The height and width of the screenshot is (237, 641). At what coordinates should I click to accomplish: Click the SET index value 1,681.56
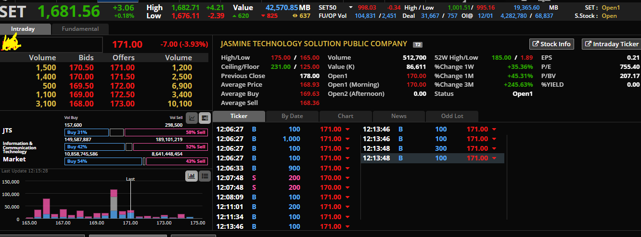68,11
